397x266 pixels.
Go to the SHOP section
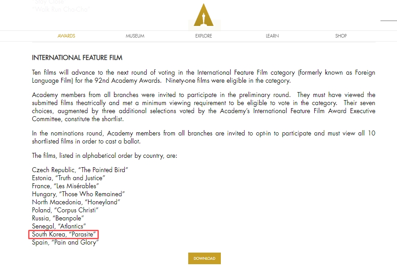coord(341,36)
